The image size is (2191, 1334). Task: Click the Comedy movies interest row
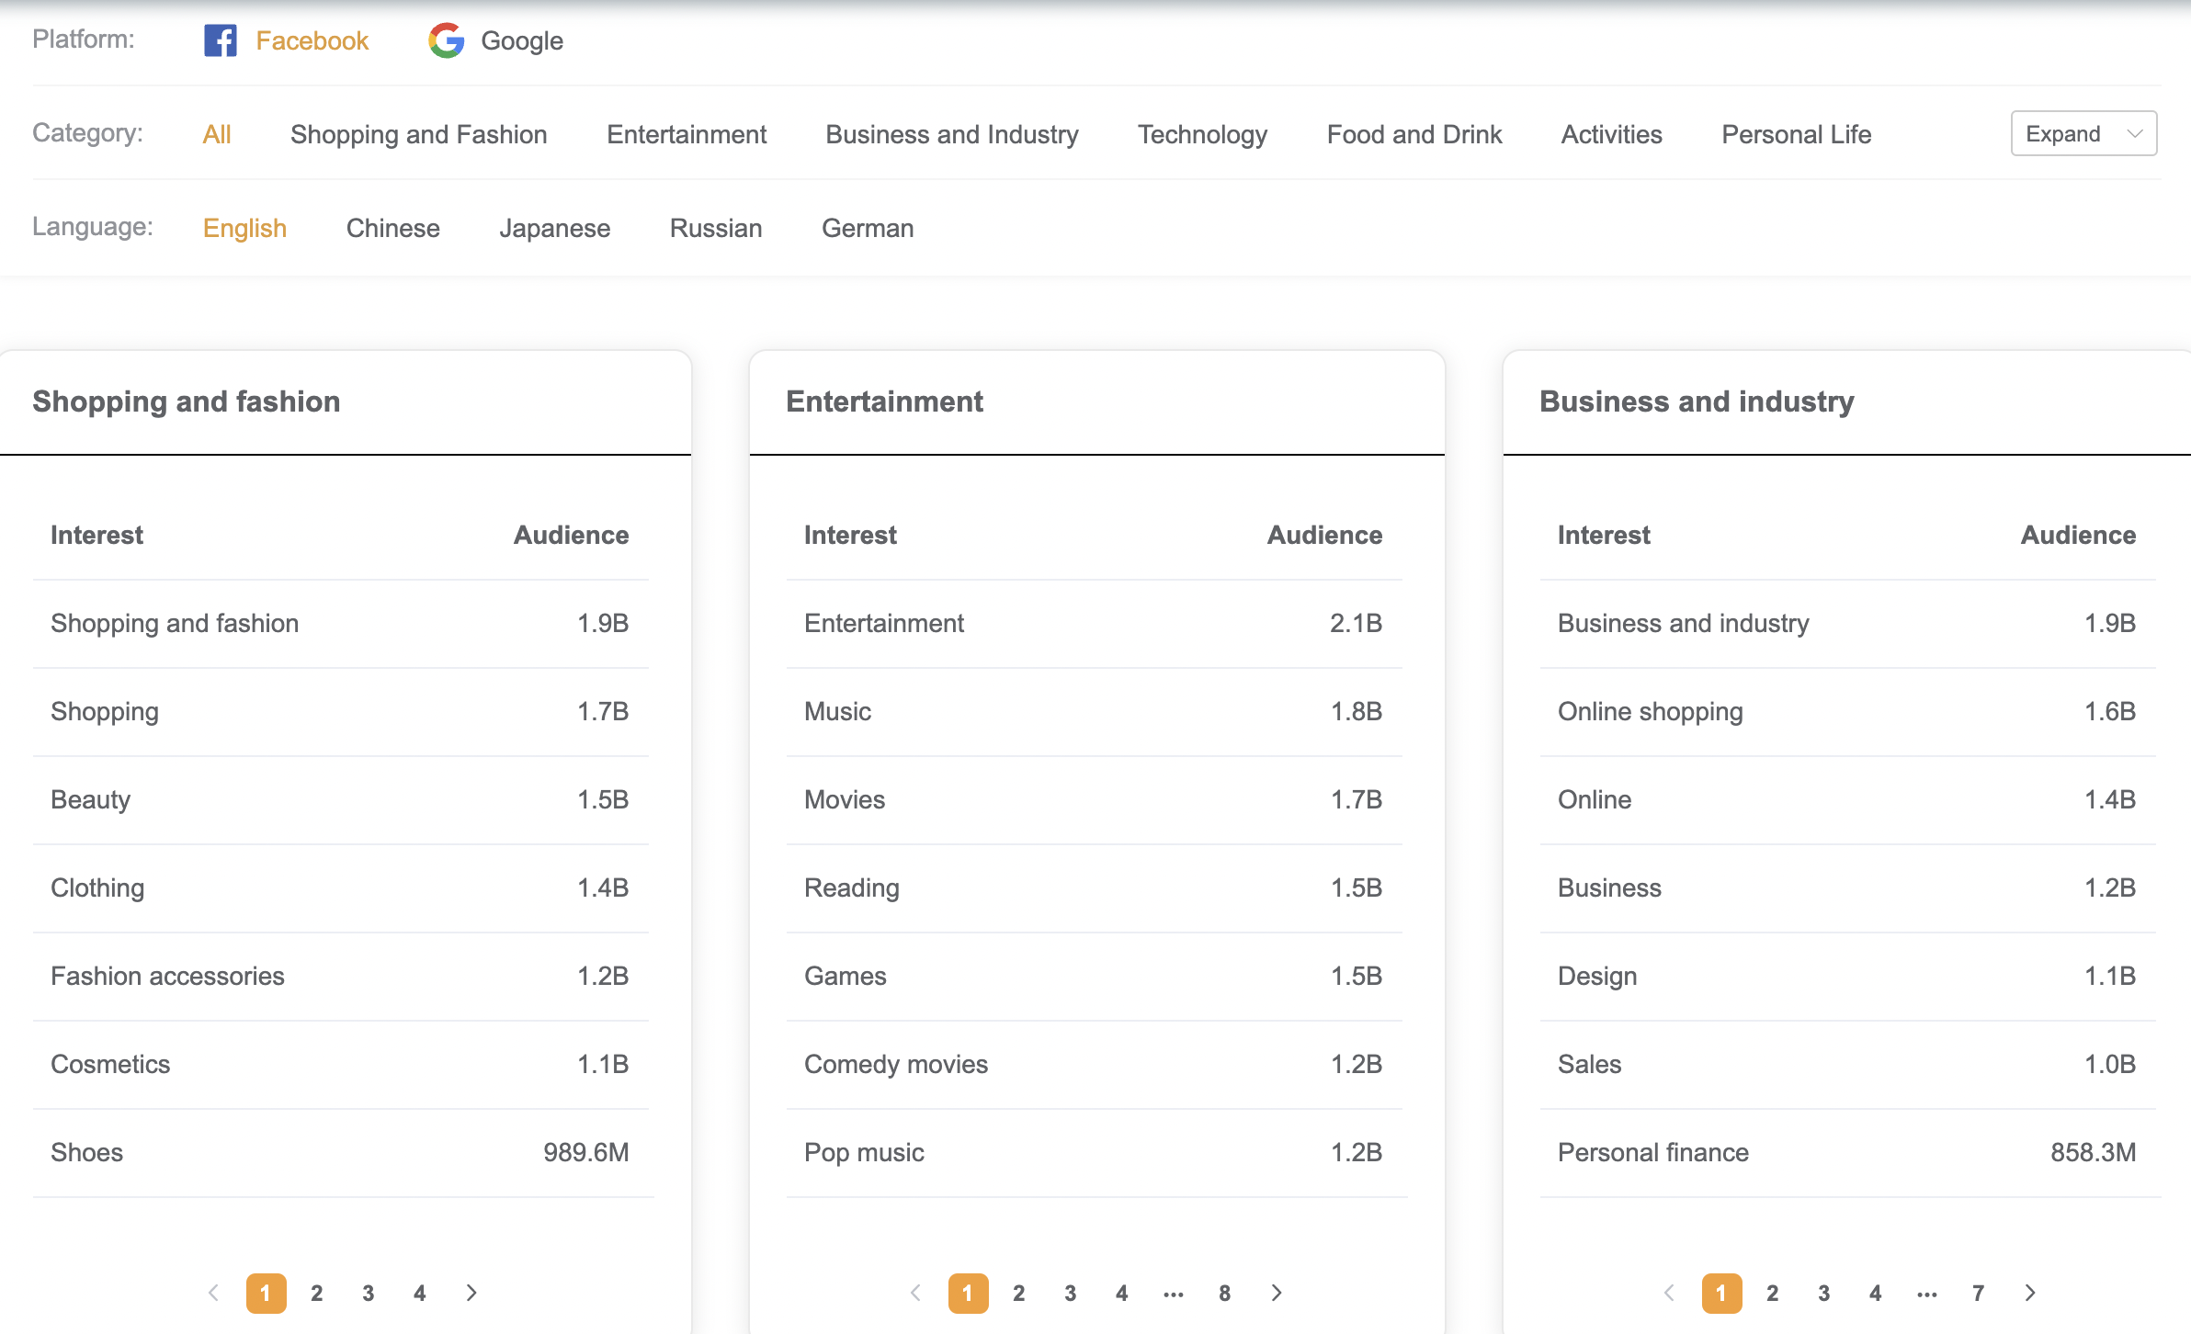click(x=1095, y=1065)
